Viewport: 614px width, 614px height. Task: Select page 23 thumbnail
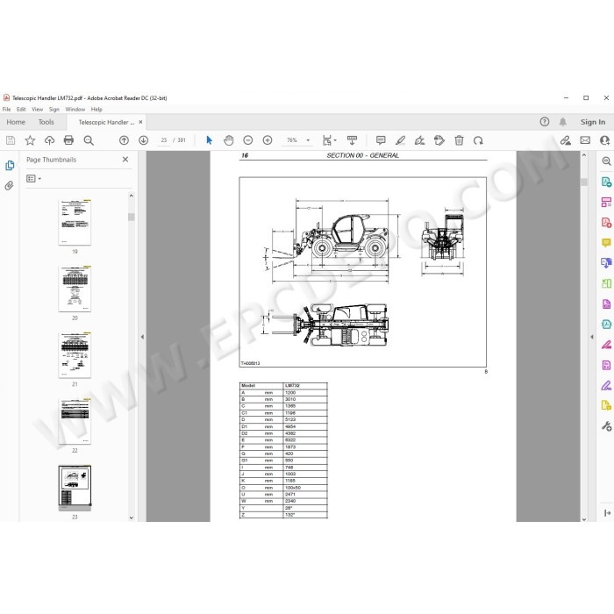[x=75, y=488]
